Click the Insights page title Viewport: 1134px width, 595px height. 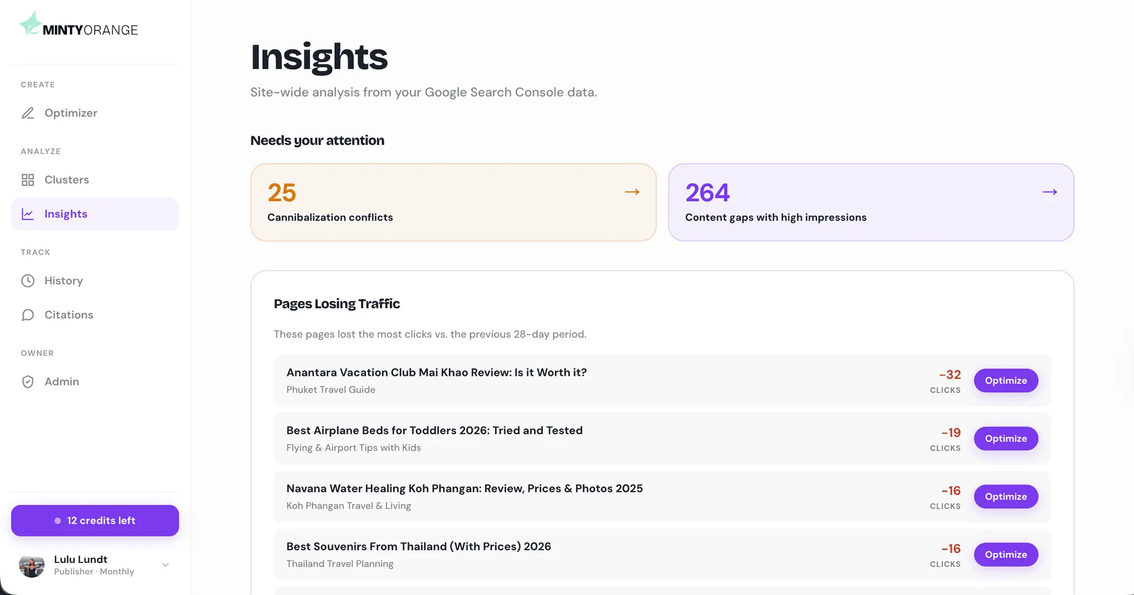(x=319, y=56)
